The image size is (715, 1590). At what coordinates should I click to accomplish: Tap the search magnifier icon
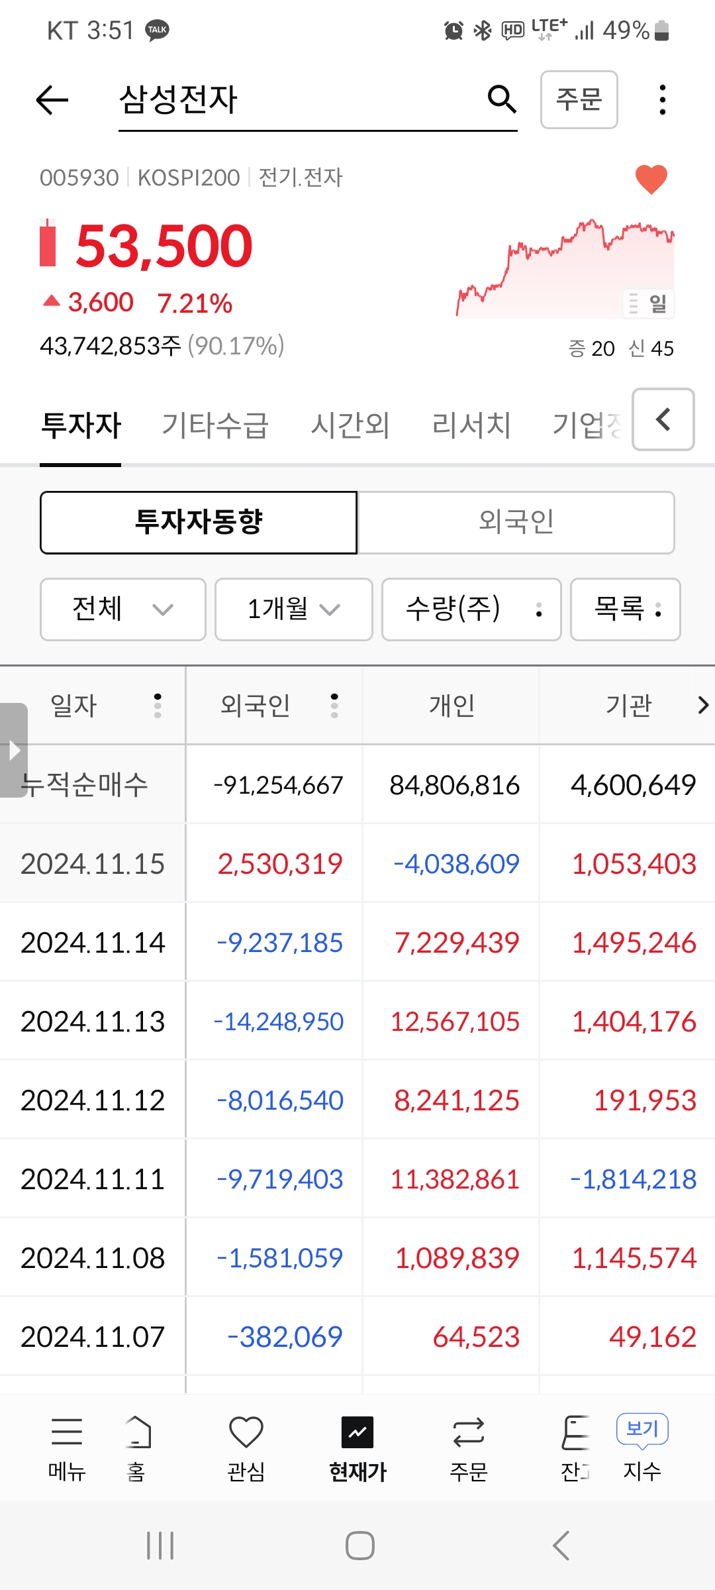pos(501,99)
